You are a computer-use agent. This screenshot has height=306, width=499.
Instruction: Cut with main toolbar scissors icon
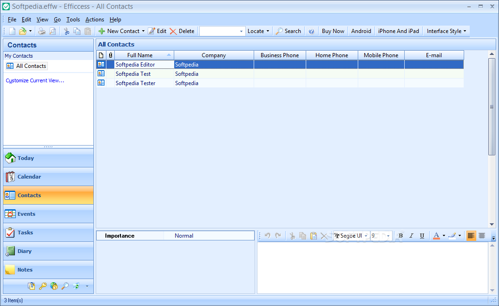(66, 31)
